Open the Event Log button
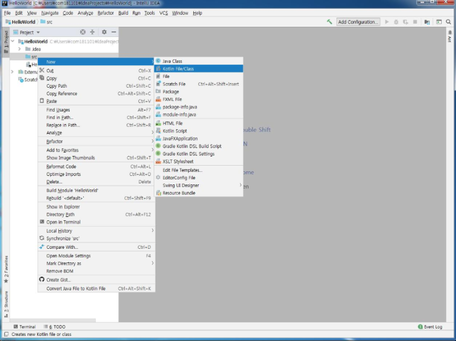 (x=430, y=327)
